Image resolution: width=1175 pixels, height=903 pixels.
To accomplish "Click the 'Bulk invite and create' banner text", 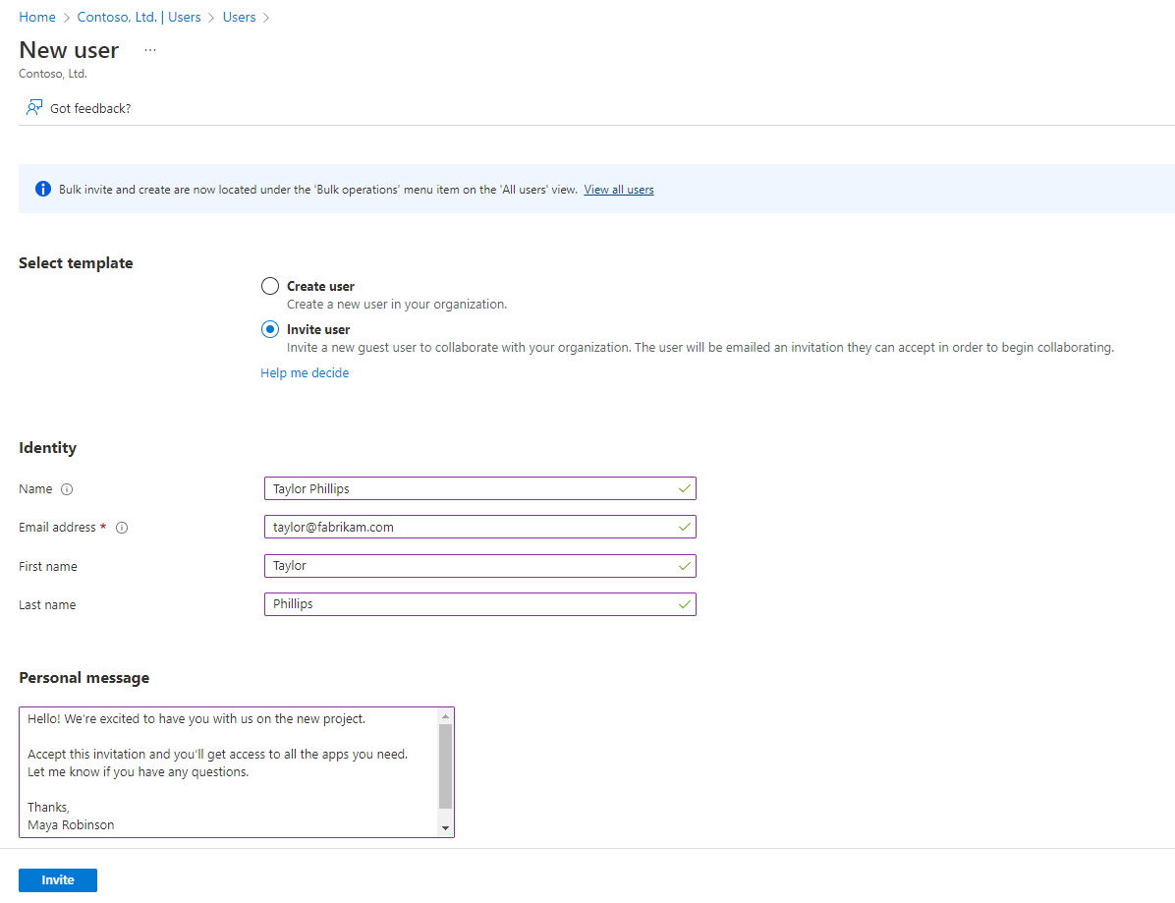I will tap(317, 190).
